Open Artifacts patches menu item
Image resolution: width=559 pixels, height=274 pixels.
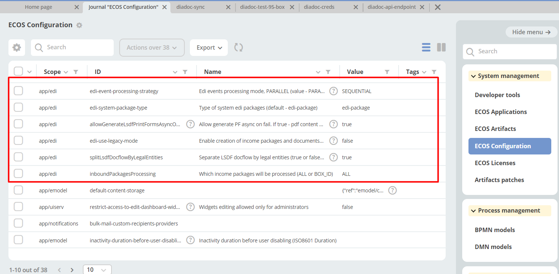tap(499, 180)
